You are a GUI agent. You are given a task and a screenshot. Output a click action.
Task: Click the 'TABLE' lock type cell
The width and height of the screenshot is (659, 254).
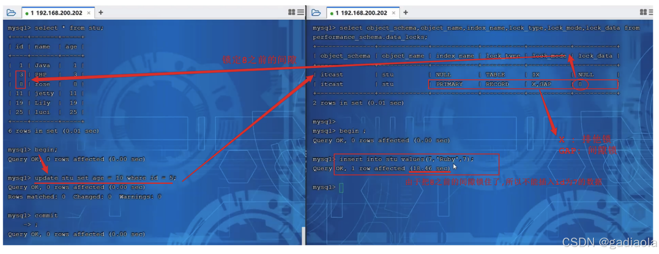(x=495, y=75)
